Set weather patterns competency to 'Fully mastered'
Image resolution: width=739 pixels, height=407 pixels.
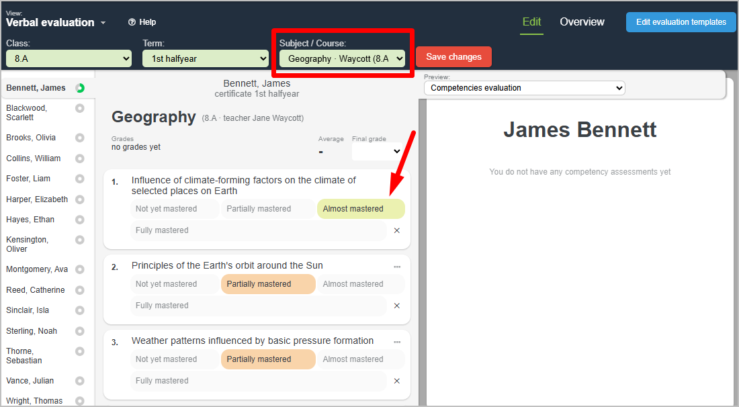[x=258, y=381]
